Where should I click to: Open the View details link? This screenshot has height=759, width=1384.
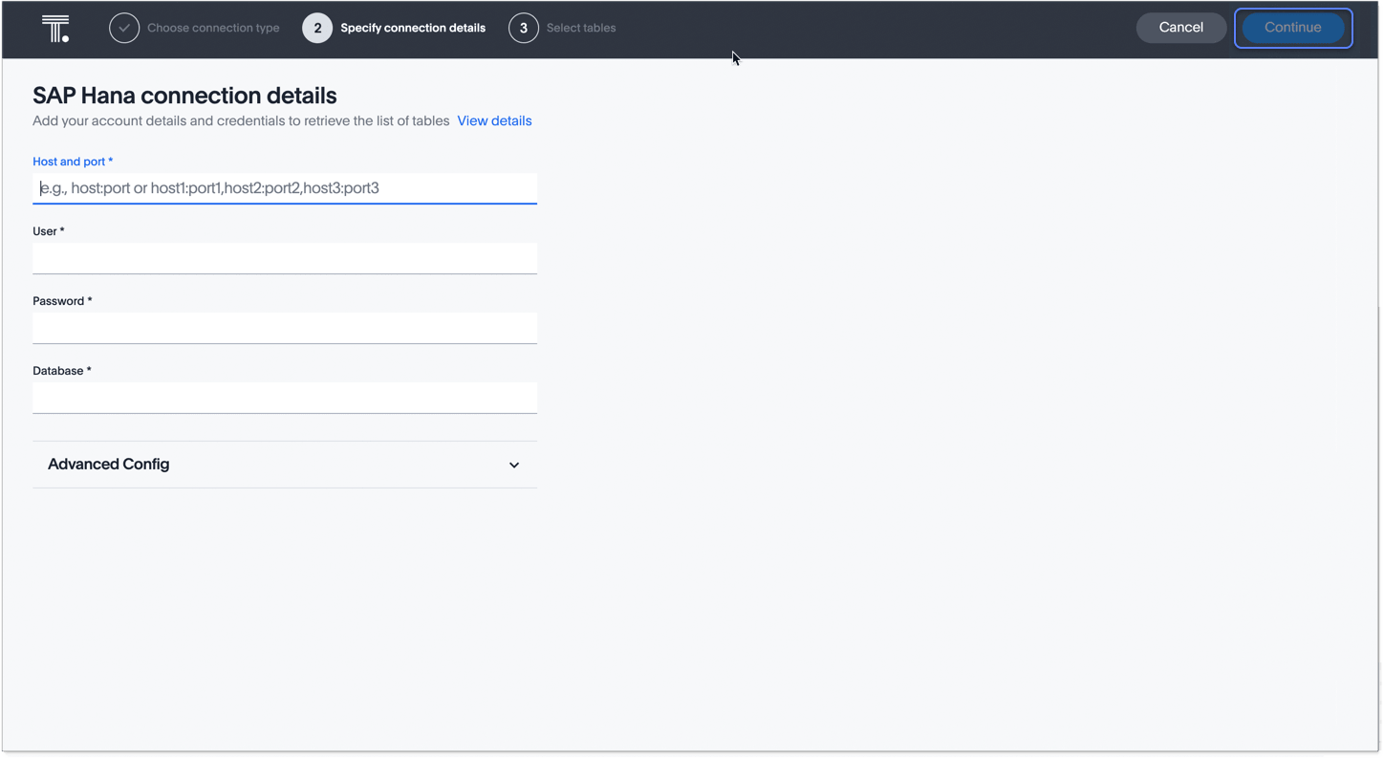pyautogui.click(x=494, y=121)
